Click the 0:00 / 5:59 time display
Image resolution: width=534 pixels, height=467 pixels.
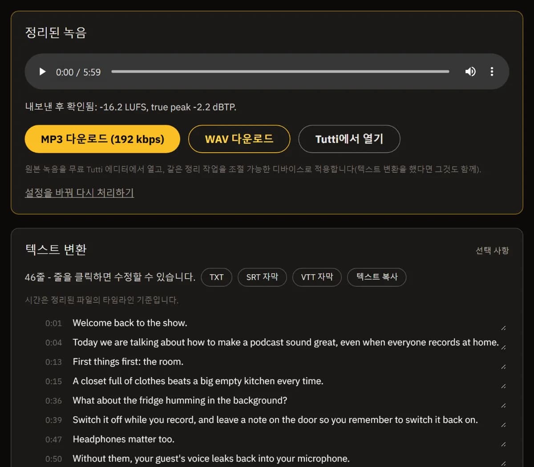pos(78,72)
